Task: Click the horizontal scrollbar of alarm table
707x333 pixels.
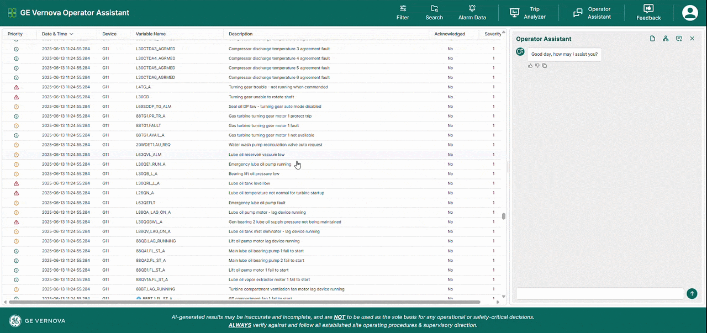Action: tap(244, 302)
